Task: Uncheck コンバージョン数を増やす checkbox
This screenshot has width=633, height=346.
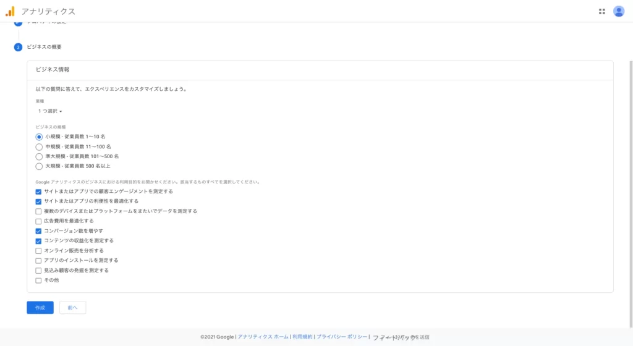Action: click(x=38, y=231)
